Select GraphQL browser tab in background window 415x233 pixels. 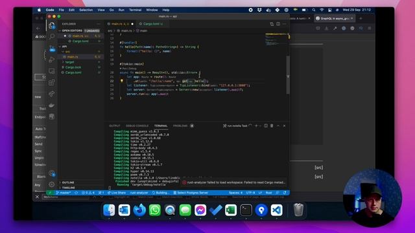[x=334, y=19]
